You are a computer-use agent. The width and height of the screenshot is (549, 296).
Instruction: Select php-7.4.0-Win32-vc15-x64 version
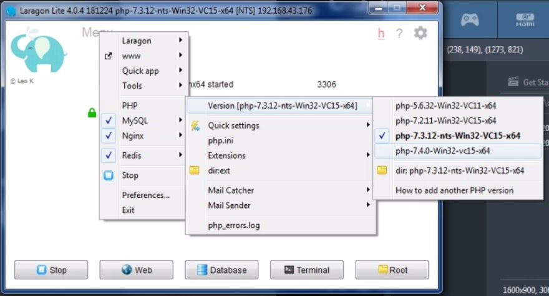[458, 150]
